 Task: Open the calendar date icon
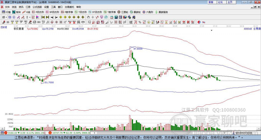pyautogui.click(x=112, y=17)
